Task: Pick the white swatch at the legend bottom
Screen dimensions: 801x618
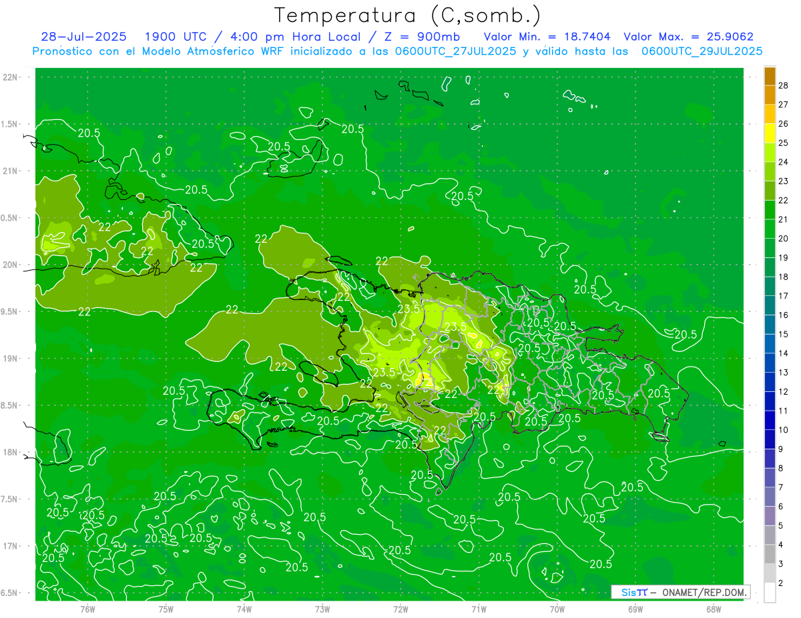Action: pyautogui.click(x=770, y=593)
